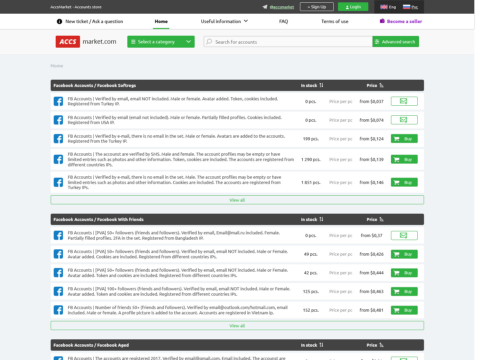The height and width of the screenshot is (360, 480).
Task: Sort Facebook Softregs by Price
Action: 375,85
